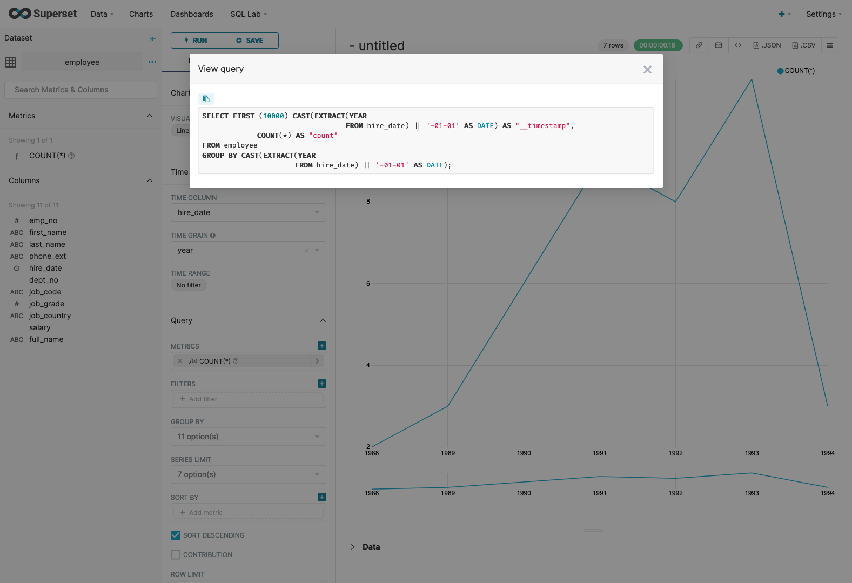Viewport: 852px width, 583px height.
Task: Click the hire_date clock type icon
Action: [17, 269]
